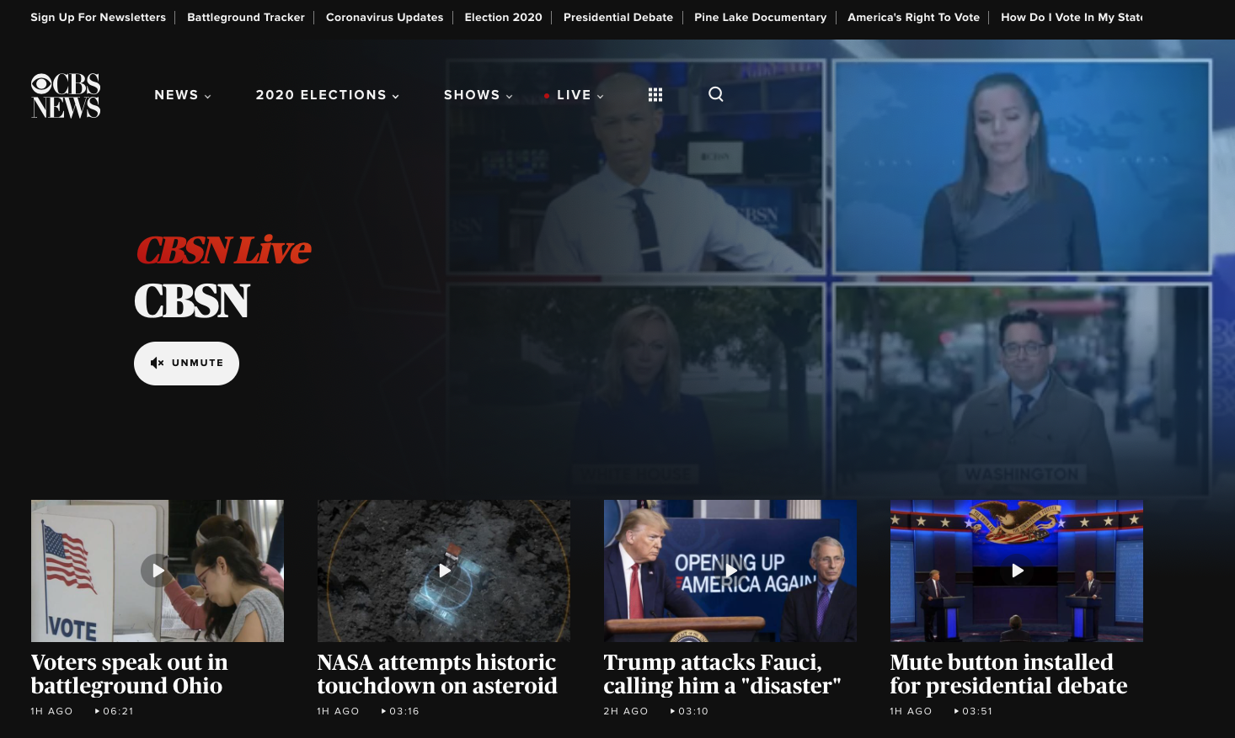Go to Election 2020 top link
Viewport: 1235px width, 738px height.
503,17
